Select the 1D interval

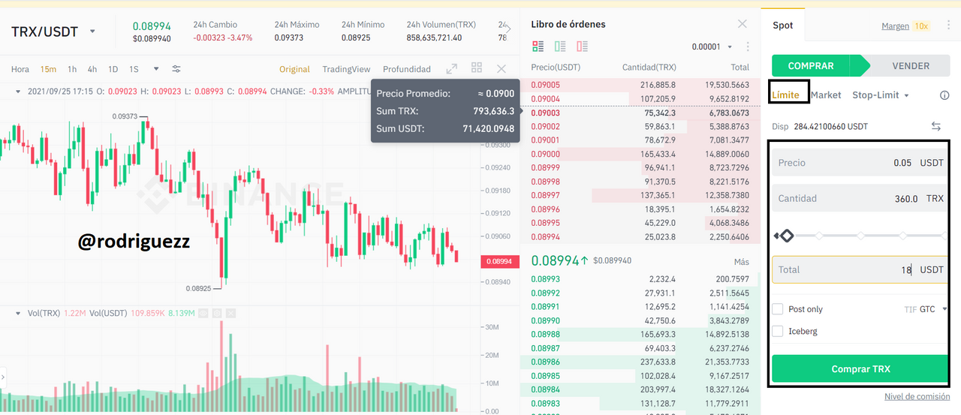[x=113, y=69]
